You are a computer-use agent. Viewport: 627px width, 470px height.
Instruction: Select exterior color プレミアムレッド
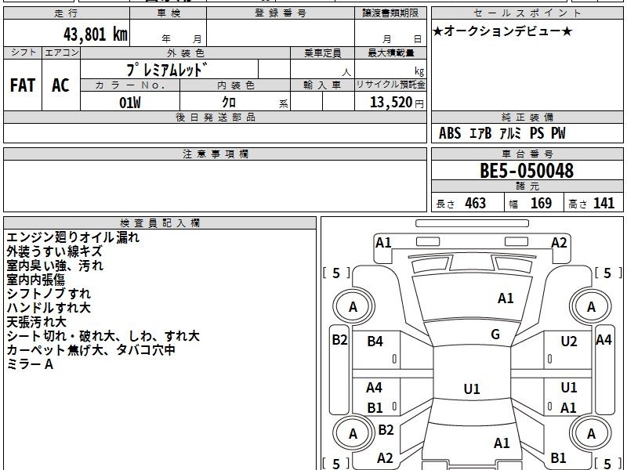[167, 70]
